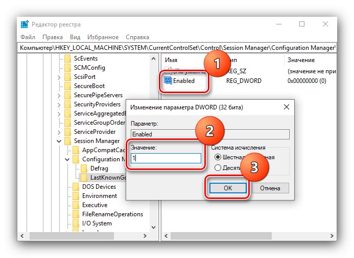The width and height of the screenshot is (354, 258).
Task: Open the Файл menu
Action: [x=28, y=37]
